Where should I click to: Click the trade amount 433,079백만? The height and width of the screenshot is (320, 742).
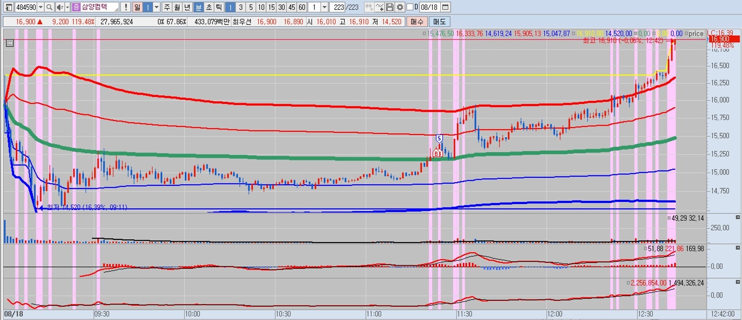click(x=212, y=22)
